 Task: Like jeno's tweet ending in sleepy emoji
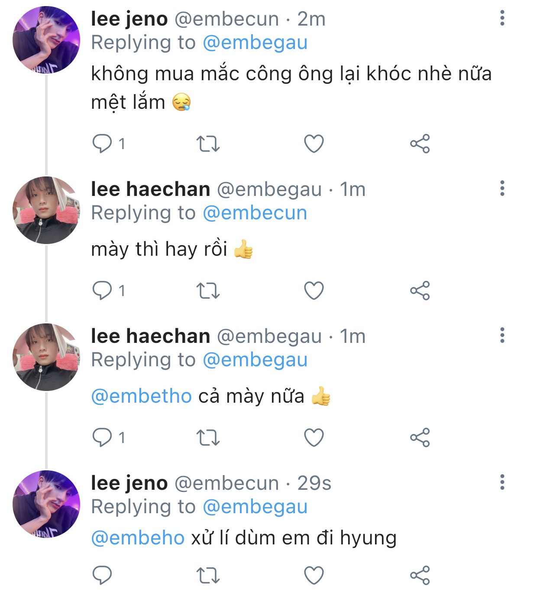(314, 144)
